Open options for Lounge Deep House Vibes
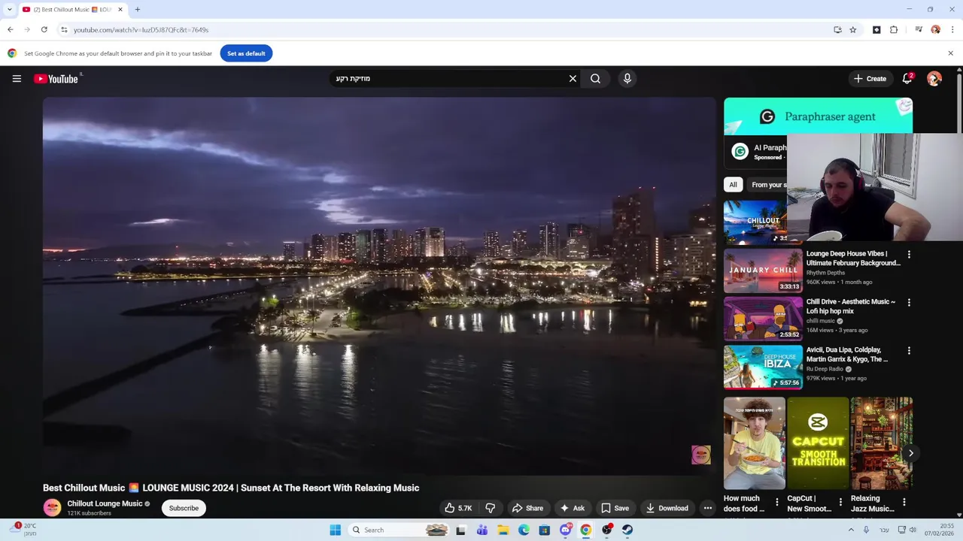963x541 pixels. [x=909, y=255]
